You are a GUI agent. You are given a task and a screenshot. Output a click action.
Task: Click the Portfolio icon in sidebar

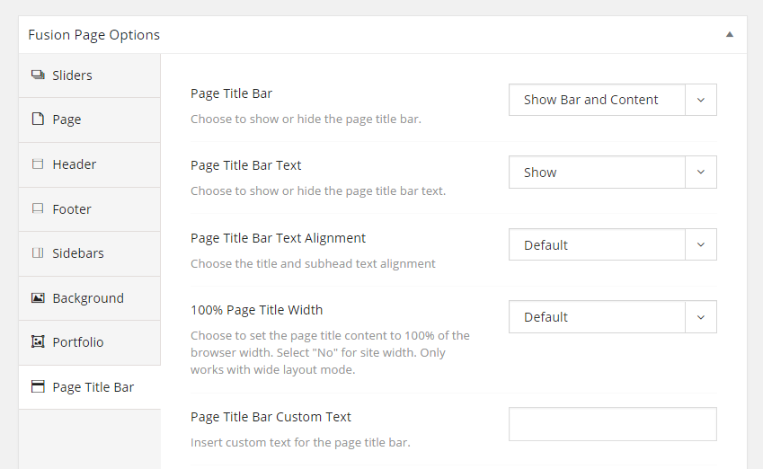pyautogui.click(x=38, y=341)
